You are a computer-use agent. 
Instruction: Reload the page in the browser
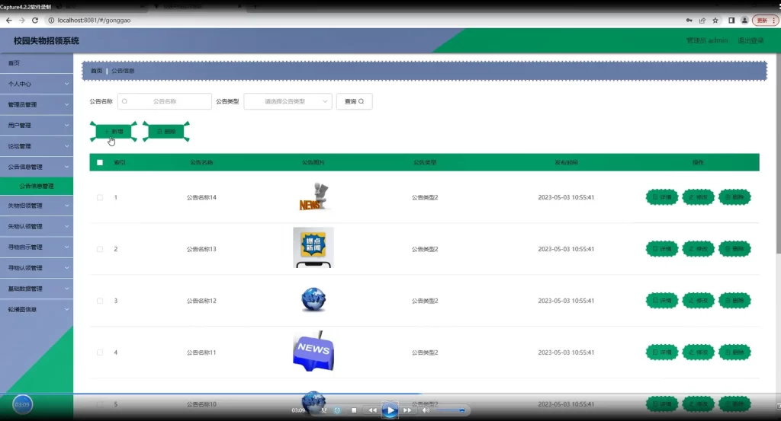35,21
